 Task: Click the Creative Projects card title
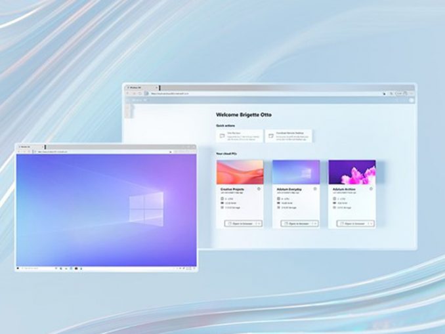(x=232, y=189)
